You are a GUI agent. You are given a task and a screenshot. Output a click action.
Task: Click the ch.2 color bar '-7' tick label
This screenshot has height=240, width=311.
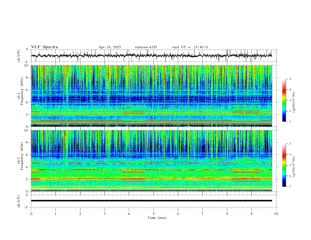(289, 187)
